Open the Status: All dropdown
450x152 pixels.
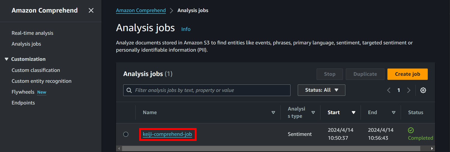pos(321,90)
